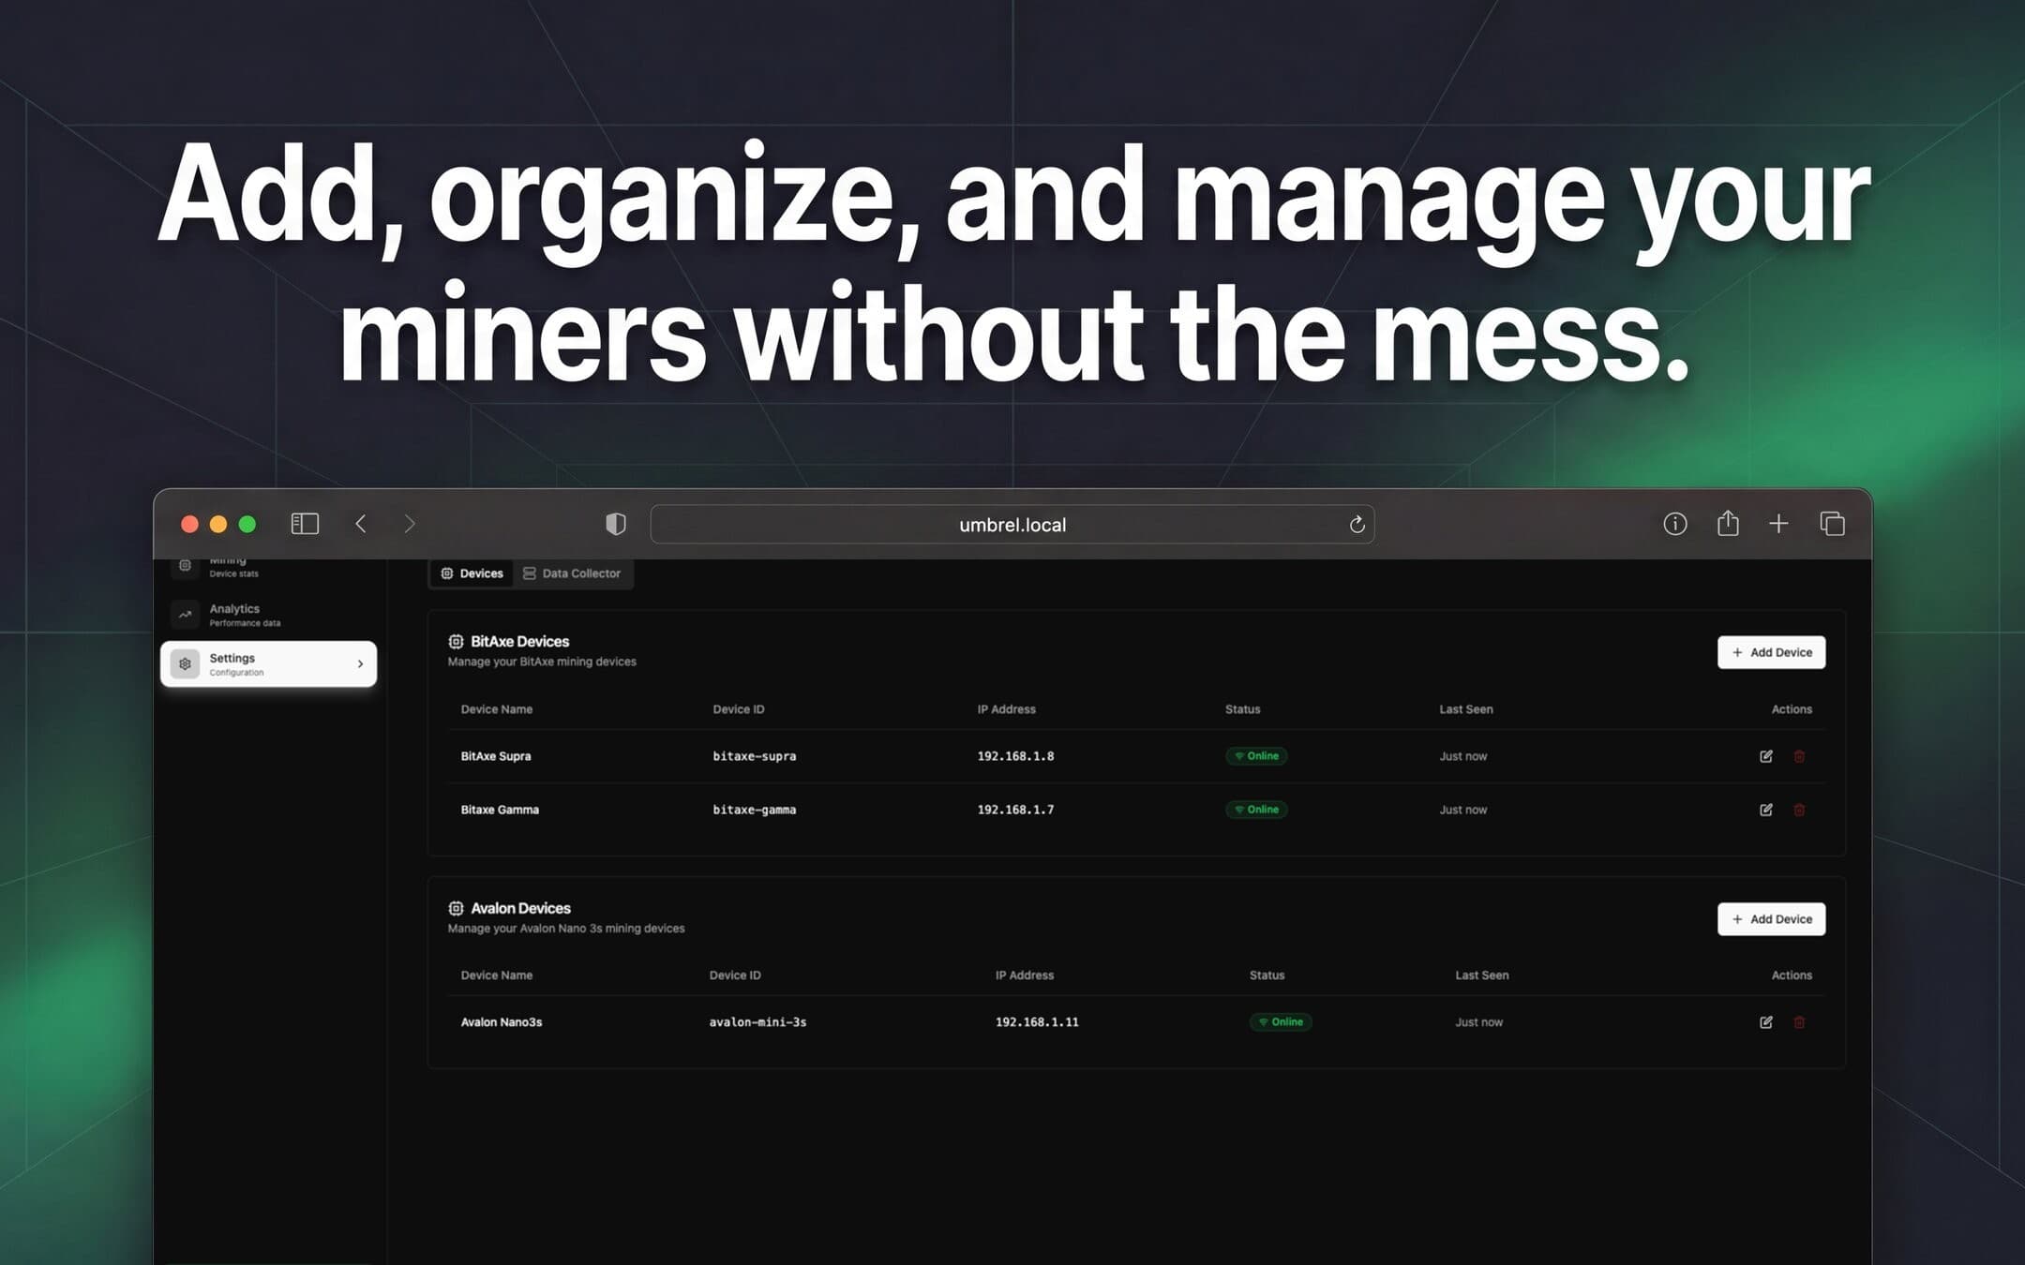Open the Safari share sheet icon
The width and height of the screenshot is (2025, 1265).
point(1728,524)
